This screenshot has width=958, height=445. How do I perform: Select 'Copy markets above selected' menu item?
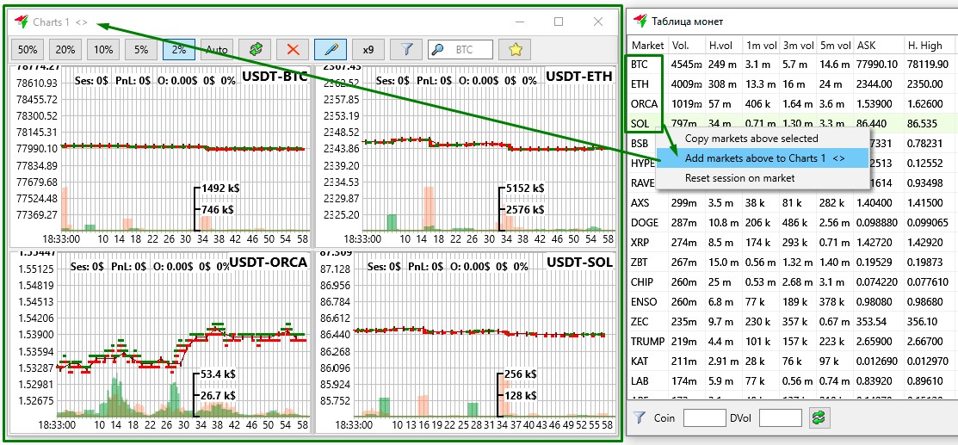pos(751,139)
